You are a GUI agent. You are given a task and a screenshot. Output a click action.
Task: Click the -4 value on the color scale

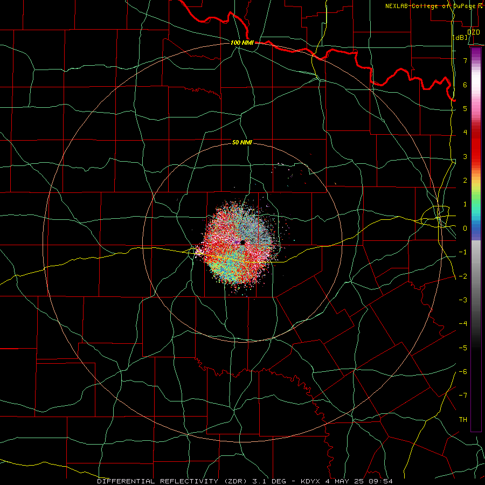point(463,324)
